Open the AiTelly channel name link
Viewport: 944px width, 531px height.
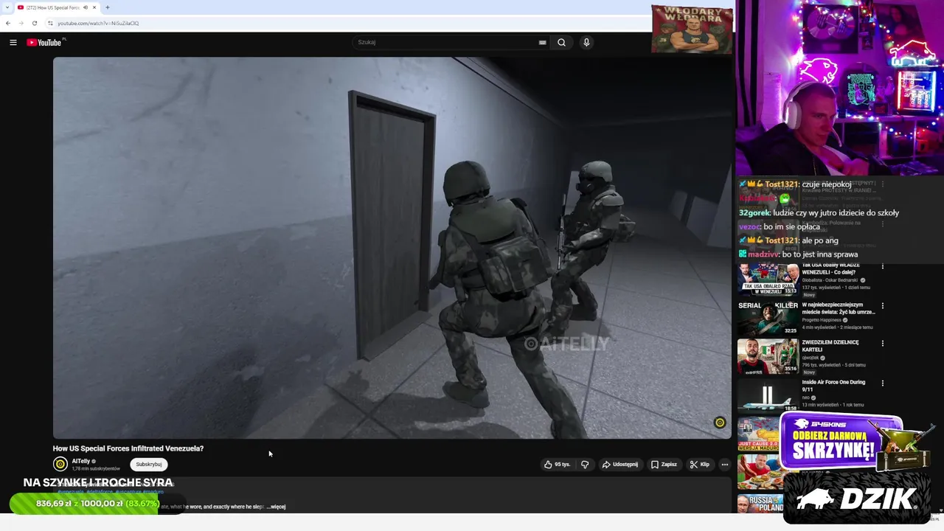click(80, 461)
